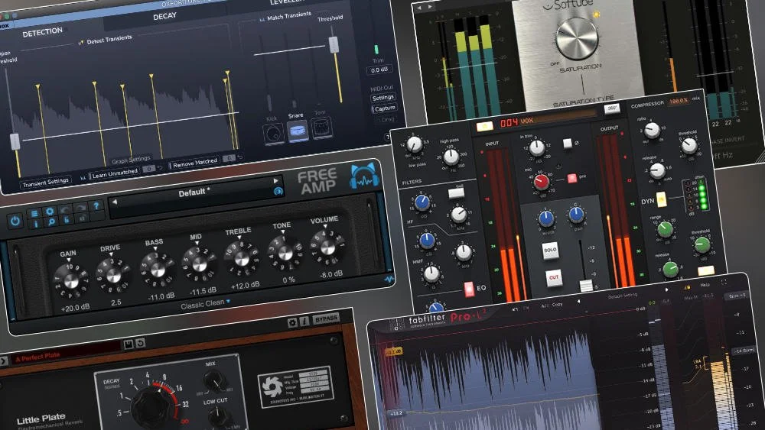765x430 pixels.
Task: Toggle the phase invert ø button
Action: tap(567, 143)
